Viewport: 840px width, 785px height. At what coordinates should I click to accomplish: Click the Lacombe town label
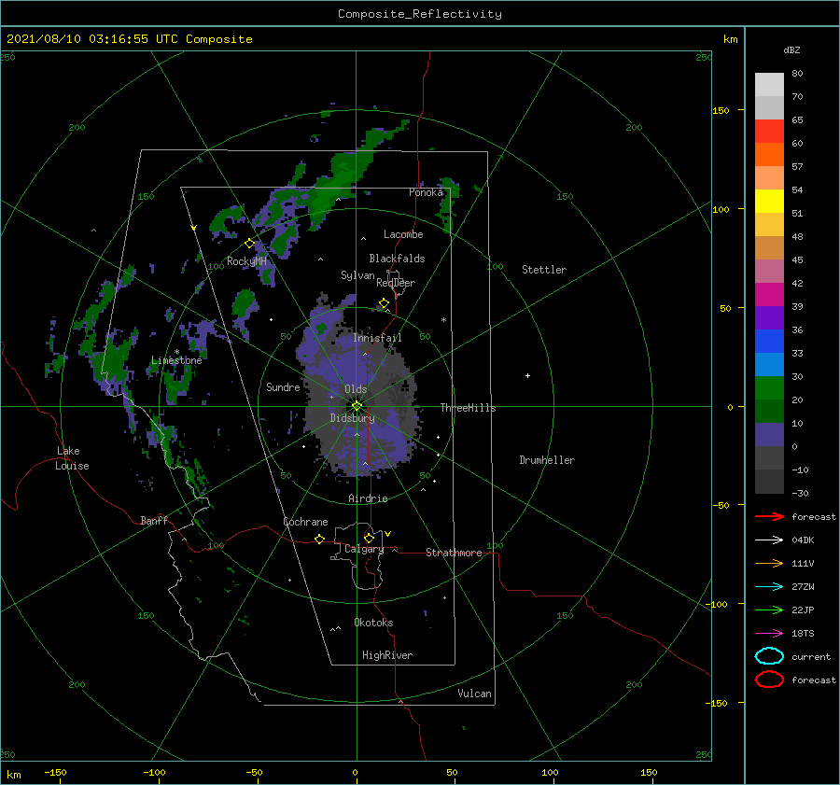[x=403, y=234]
